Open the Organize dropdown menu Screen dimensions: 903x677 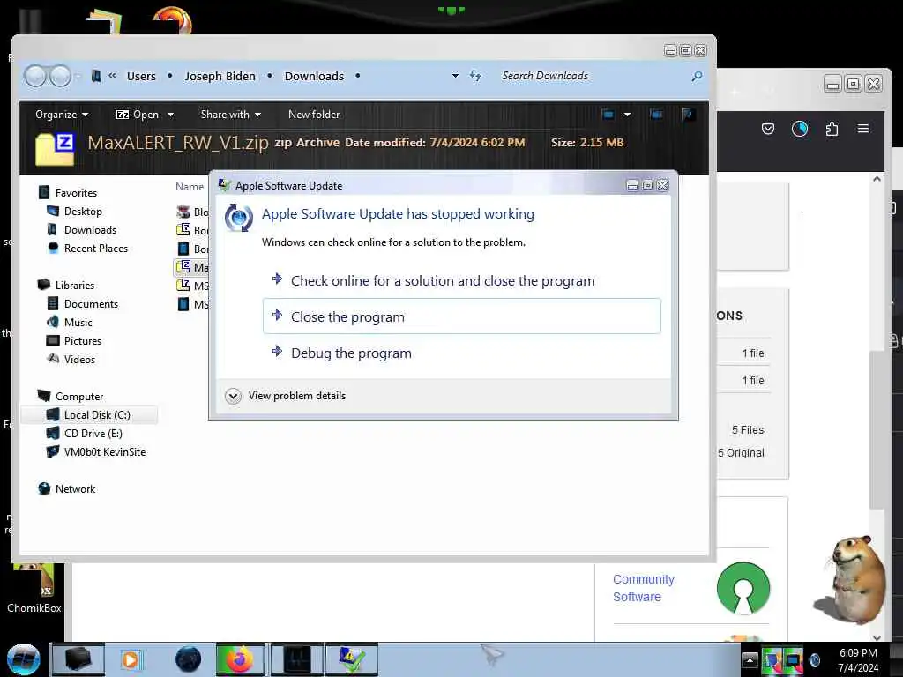pos(62,115)
